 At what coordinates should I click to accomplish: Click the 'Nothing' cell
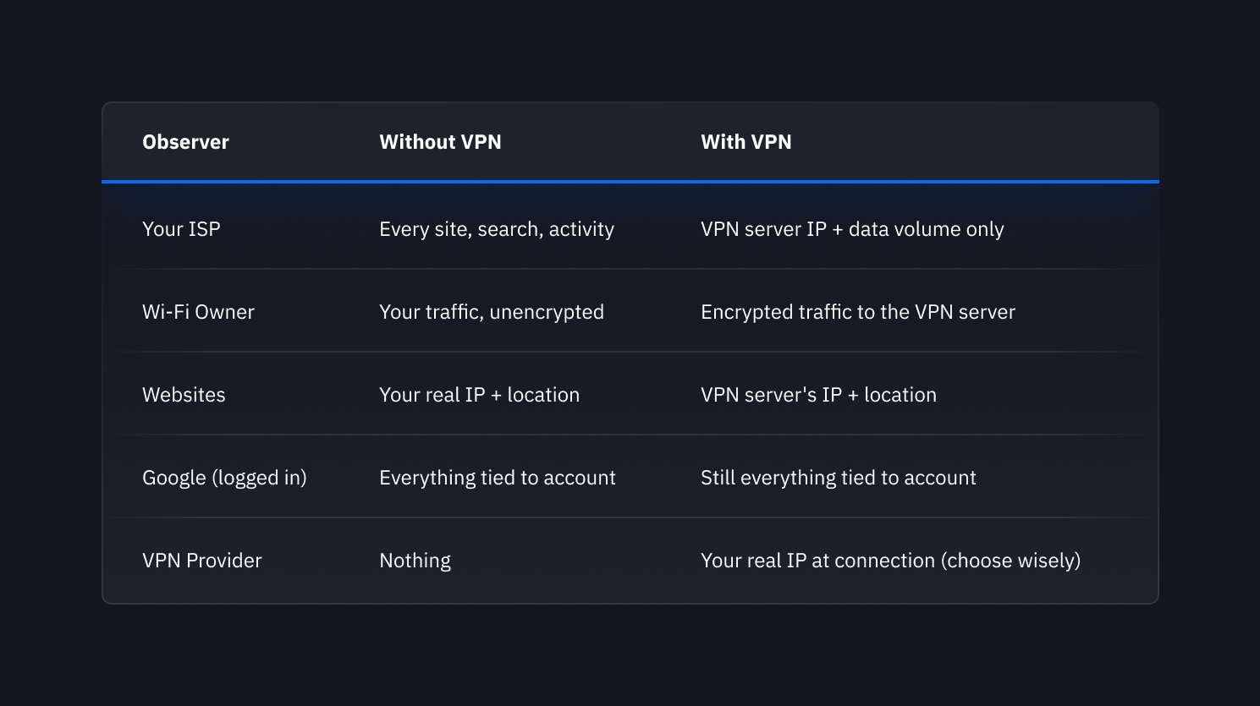point(415,561)
